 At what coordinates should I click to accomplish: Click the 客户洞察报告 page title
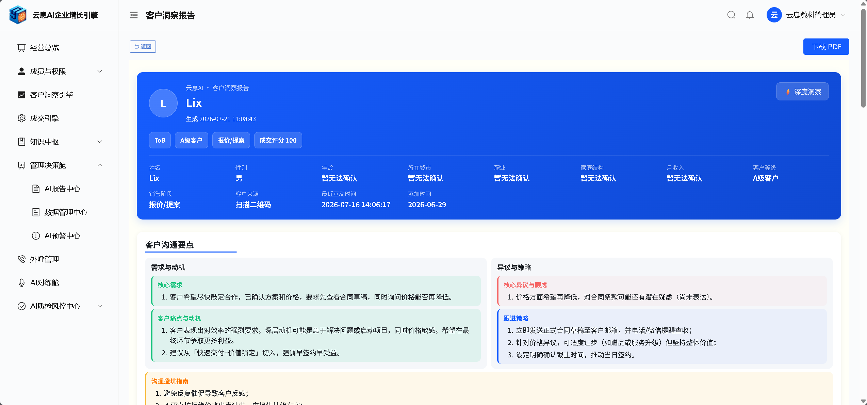(x=170, y=15)
